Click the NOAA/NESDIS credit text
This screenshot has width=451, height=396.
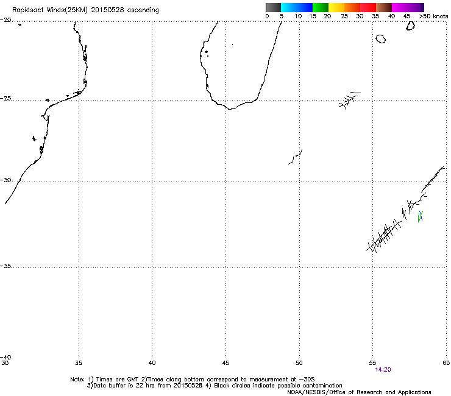point(359,392)
